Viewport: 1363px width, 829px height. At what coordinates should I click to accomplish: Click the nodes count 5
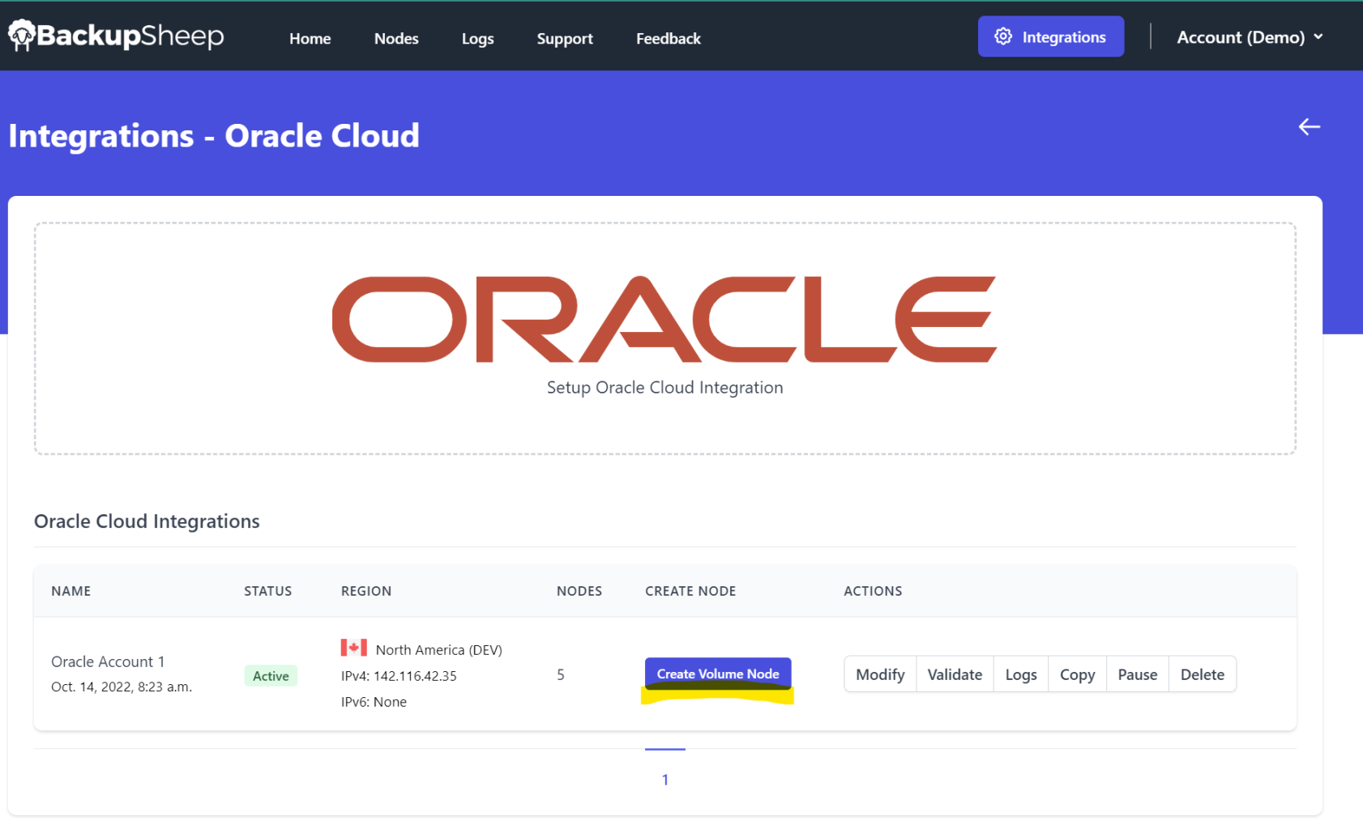[x=561, y=674]
